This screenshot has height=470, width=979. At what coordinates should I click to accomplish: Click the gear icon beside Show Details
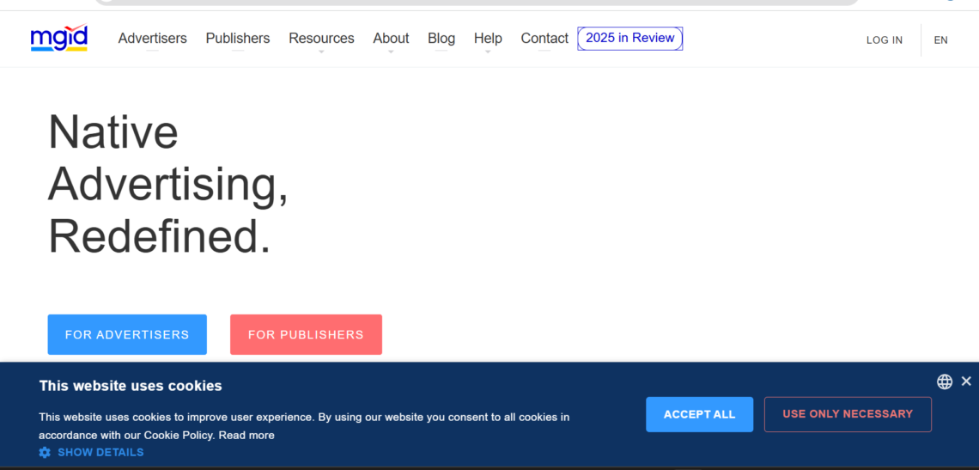click(45, 452)
